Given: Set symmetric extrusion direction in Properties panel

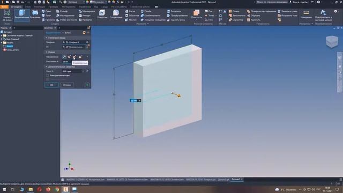Looking at the screenshot, I should 74,57.
